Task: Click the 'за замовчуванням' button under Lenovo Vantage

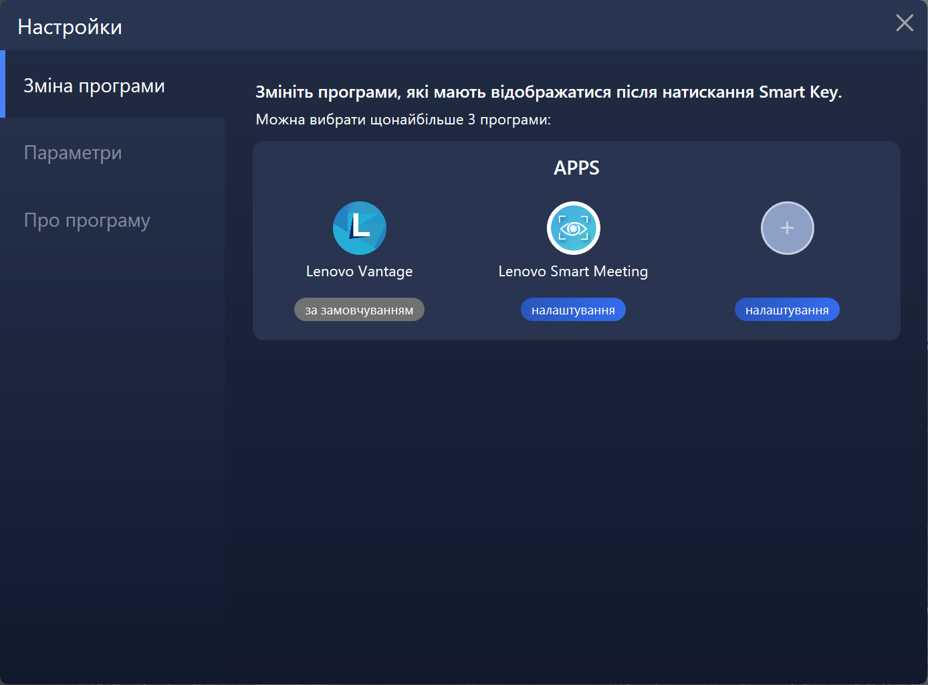Action: click(x=359, y=310)
